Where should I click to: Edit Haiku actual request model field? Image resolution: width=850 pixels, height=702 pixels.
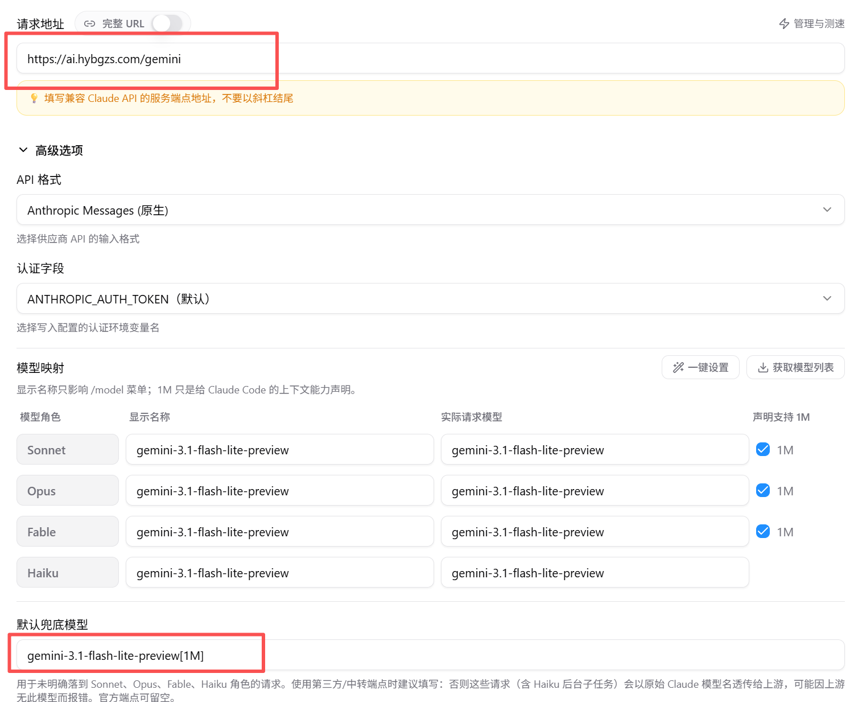[x=595, y=572]
